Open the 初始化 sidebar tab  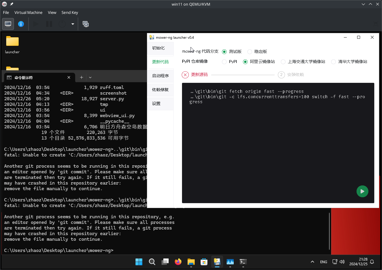pos(160,48)
